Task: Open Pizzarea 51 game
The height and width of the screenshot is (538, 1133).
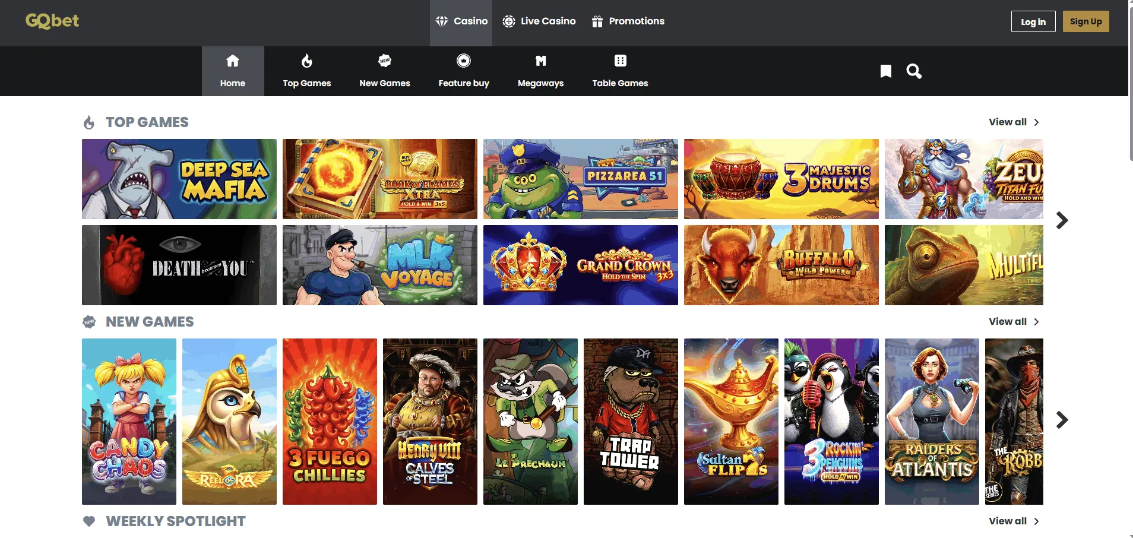Action: (x=581, y=179)
